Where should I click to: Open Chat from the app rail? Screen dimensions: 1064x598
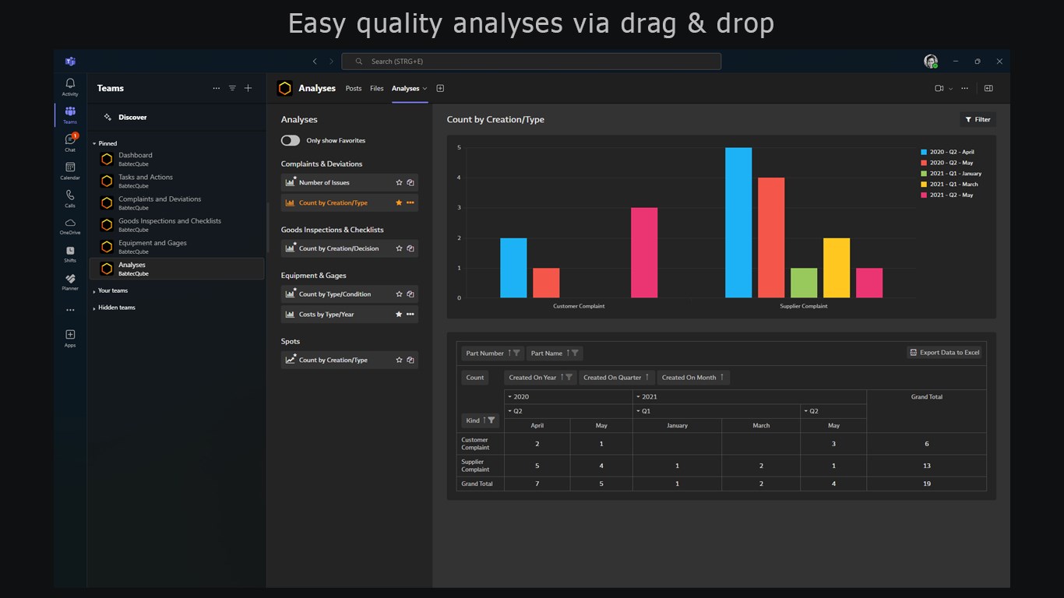(70, 142)
